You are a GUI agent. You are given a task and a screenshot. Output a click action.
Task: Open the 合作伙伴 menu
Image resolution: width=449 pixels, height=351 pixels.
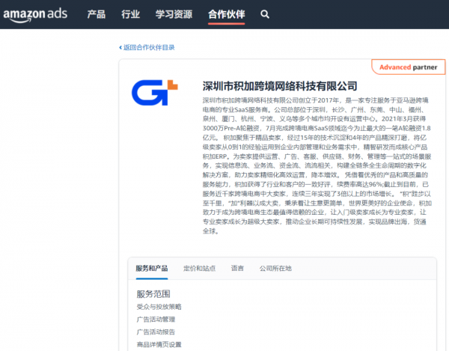227,14
